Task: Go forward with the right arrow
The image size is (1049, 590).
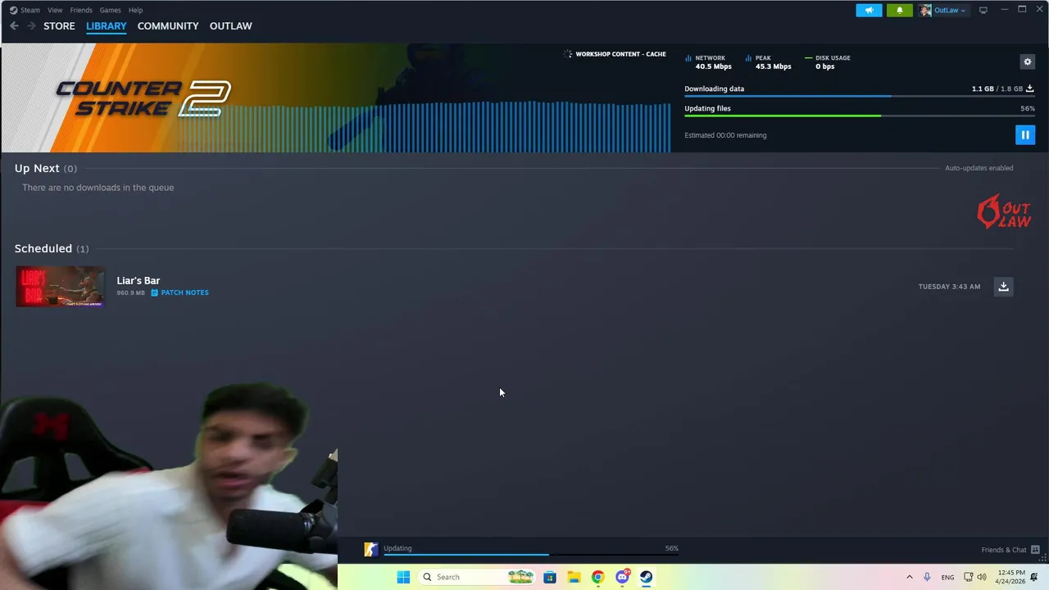Action: (x=31, y=26)
